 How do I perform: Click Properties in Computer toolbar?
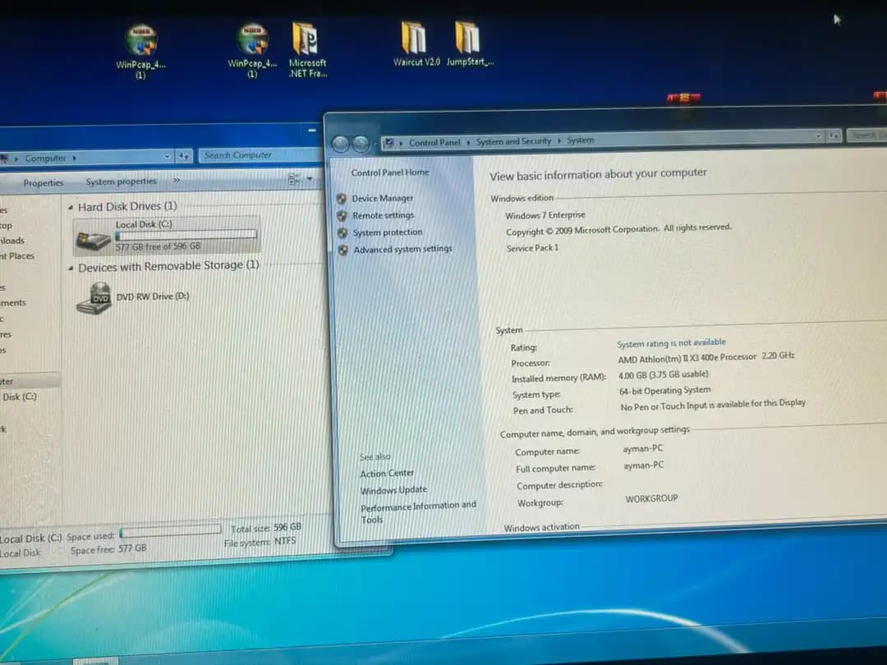pos(44,182)
